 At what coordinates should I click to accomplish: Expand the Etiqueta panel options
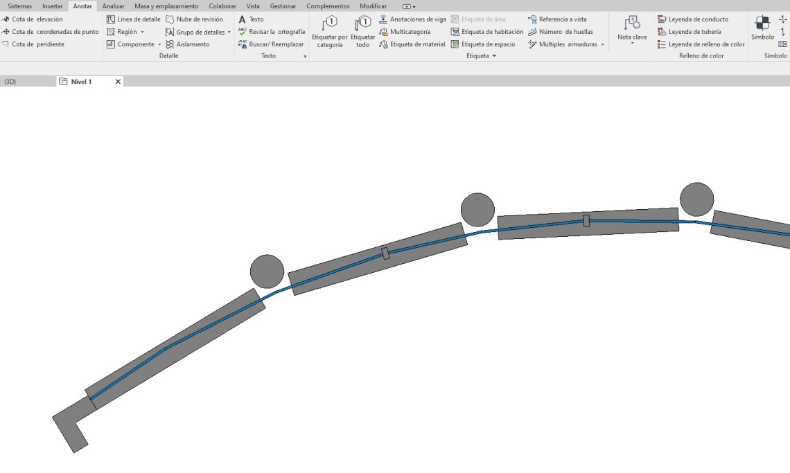click(494, 56)
